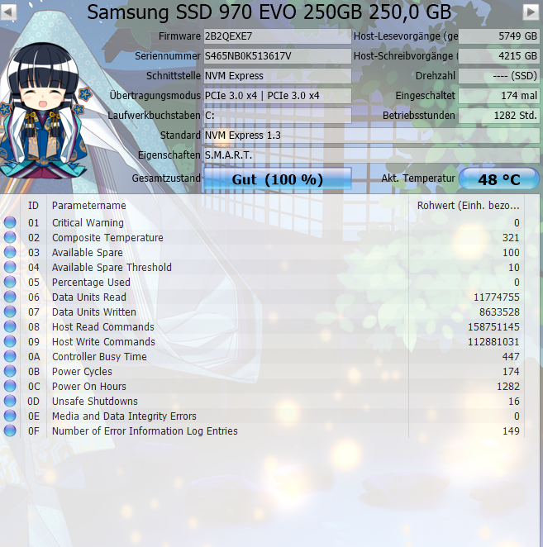
Task: Click the status orb for Error Information Log Entries
Action: click(10, 430)
